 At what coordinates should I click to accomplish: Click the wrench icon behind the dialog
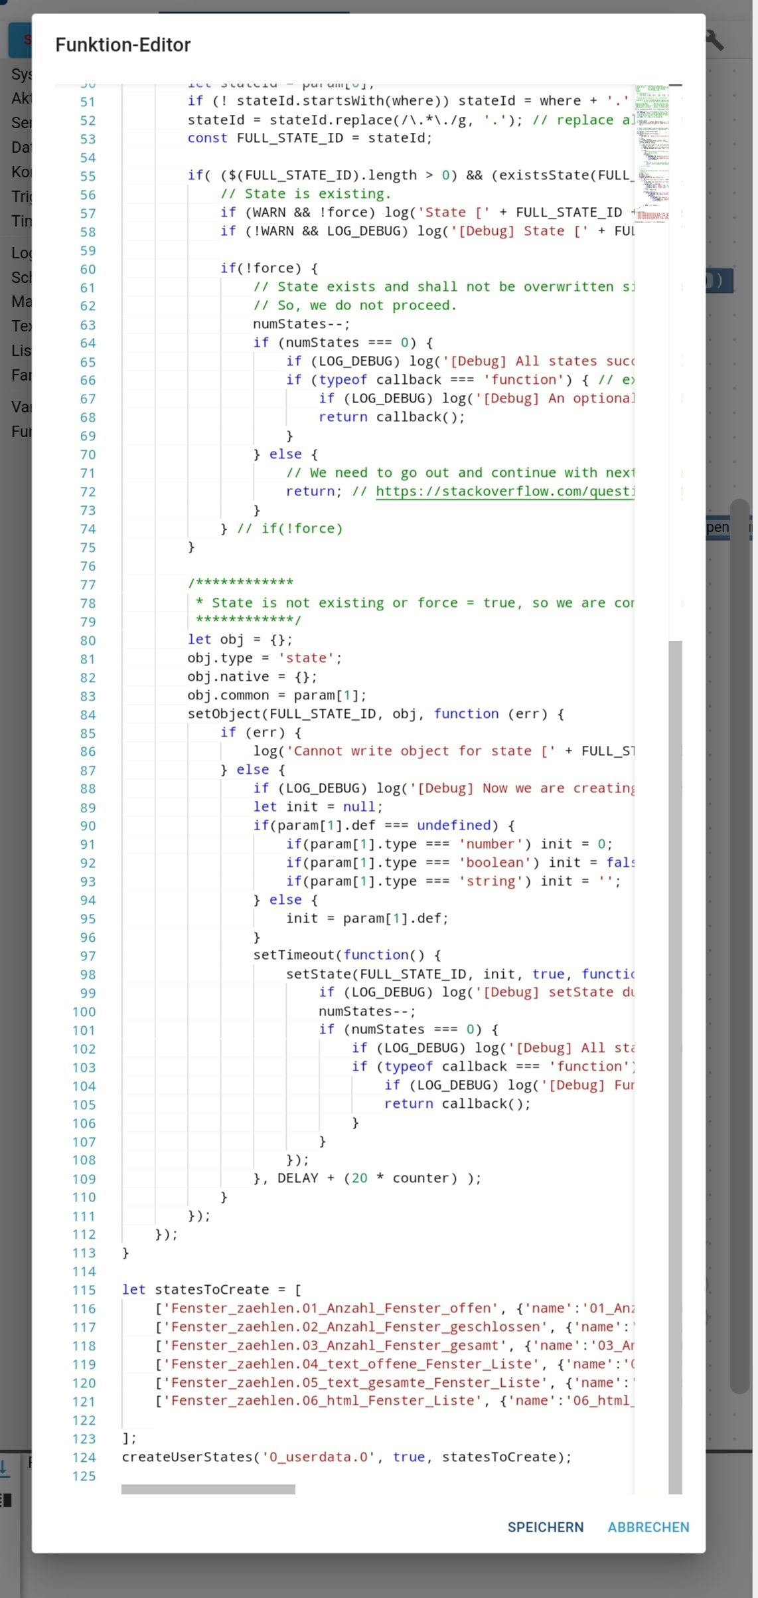(714, 41)
